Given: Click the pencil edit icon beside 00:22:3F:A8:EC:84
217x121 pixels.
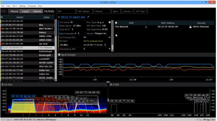Looking at the screenshot, I should (88, 17).
